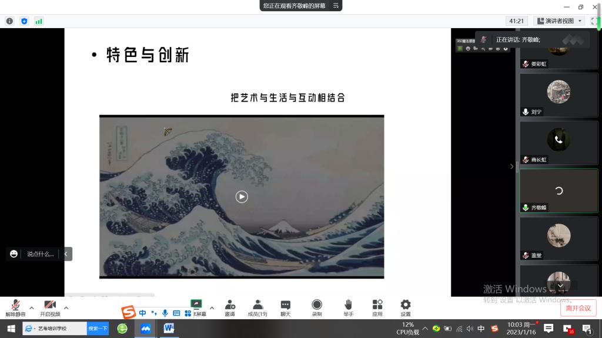Unmute the microphone
602x338 pixels.
click(x=15, y=307)
